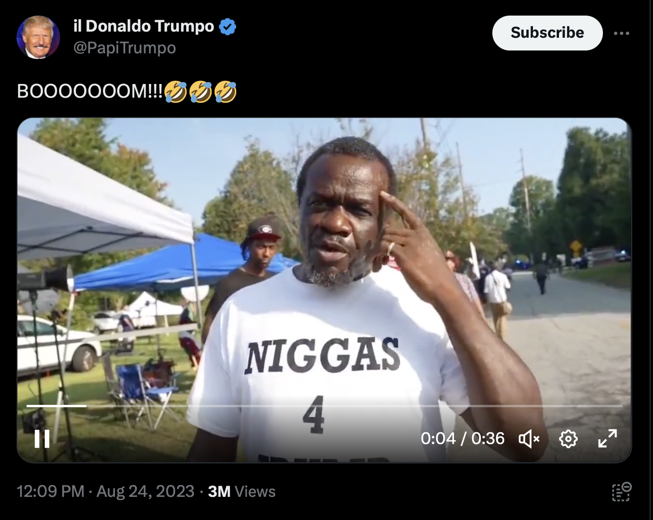Image resolution: width=653 pixels, height=520 pixels.
Task: Seek ahead on the video progress bar
Action: click(354, 406)
